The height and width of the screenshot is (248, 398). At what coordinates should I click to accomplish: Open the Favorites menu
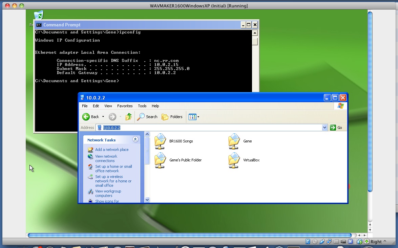pos(125,106)
